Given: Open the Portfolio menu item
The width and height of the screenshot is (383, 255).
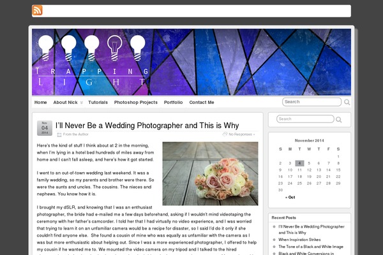Looking at the screenshot, I should click(x=173, y=103).
